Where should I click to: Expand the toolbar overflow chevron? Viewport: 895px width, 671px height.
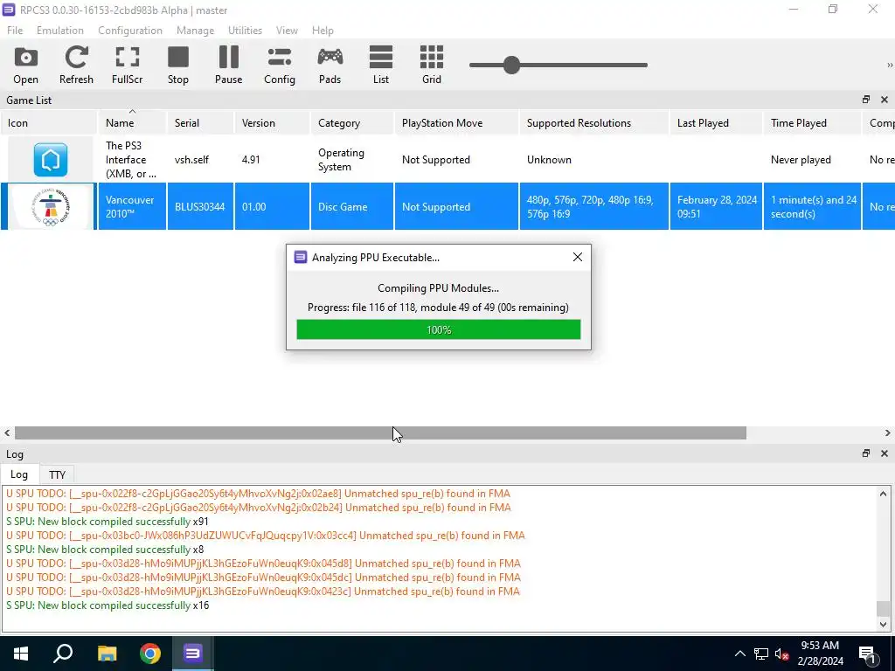click(x=889, y=65)
